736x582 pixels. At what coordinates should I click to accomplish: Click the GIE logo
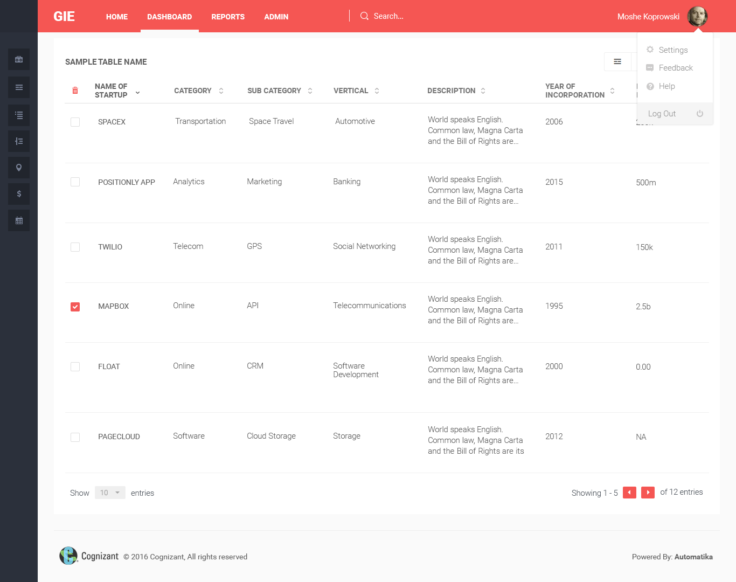point(64,16)
